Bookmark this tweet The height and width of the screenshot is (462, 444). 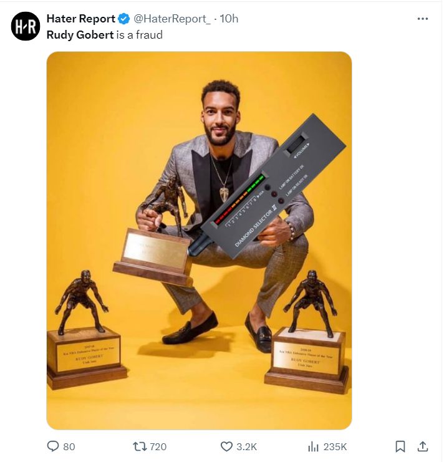click(x=400, y=446)
